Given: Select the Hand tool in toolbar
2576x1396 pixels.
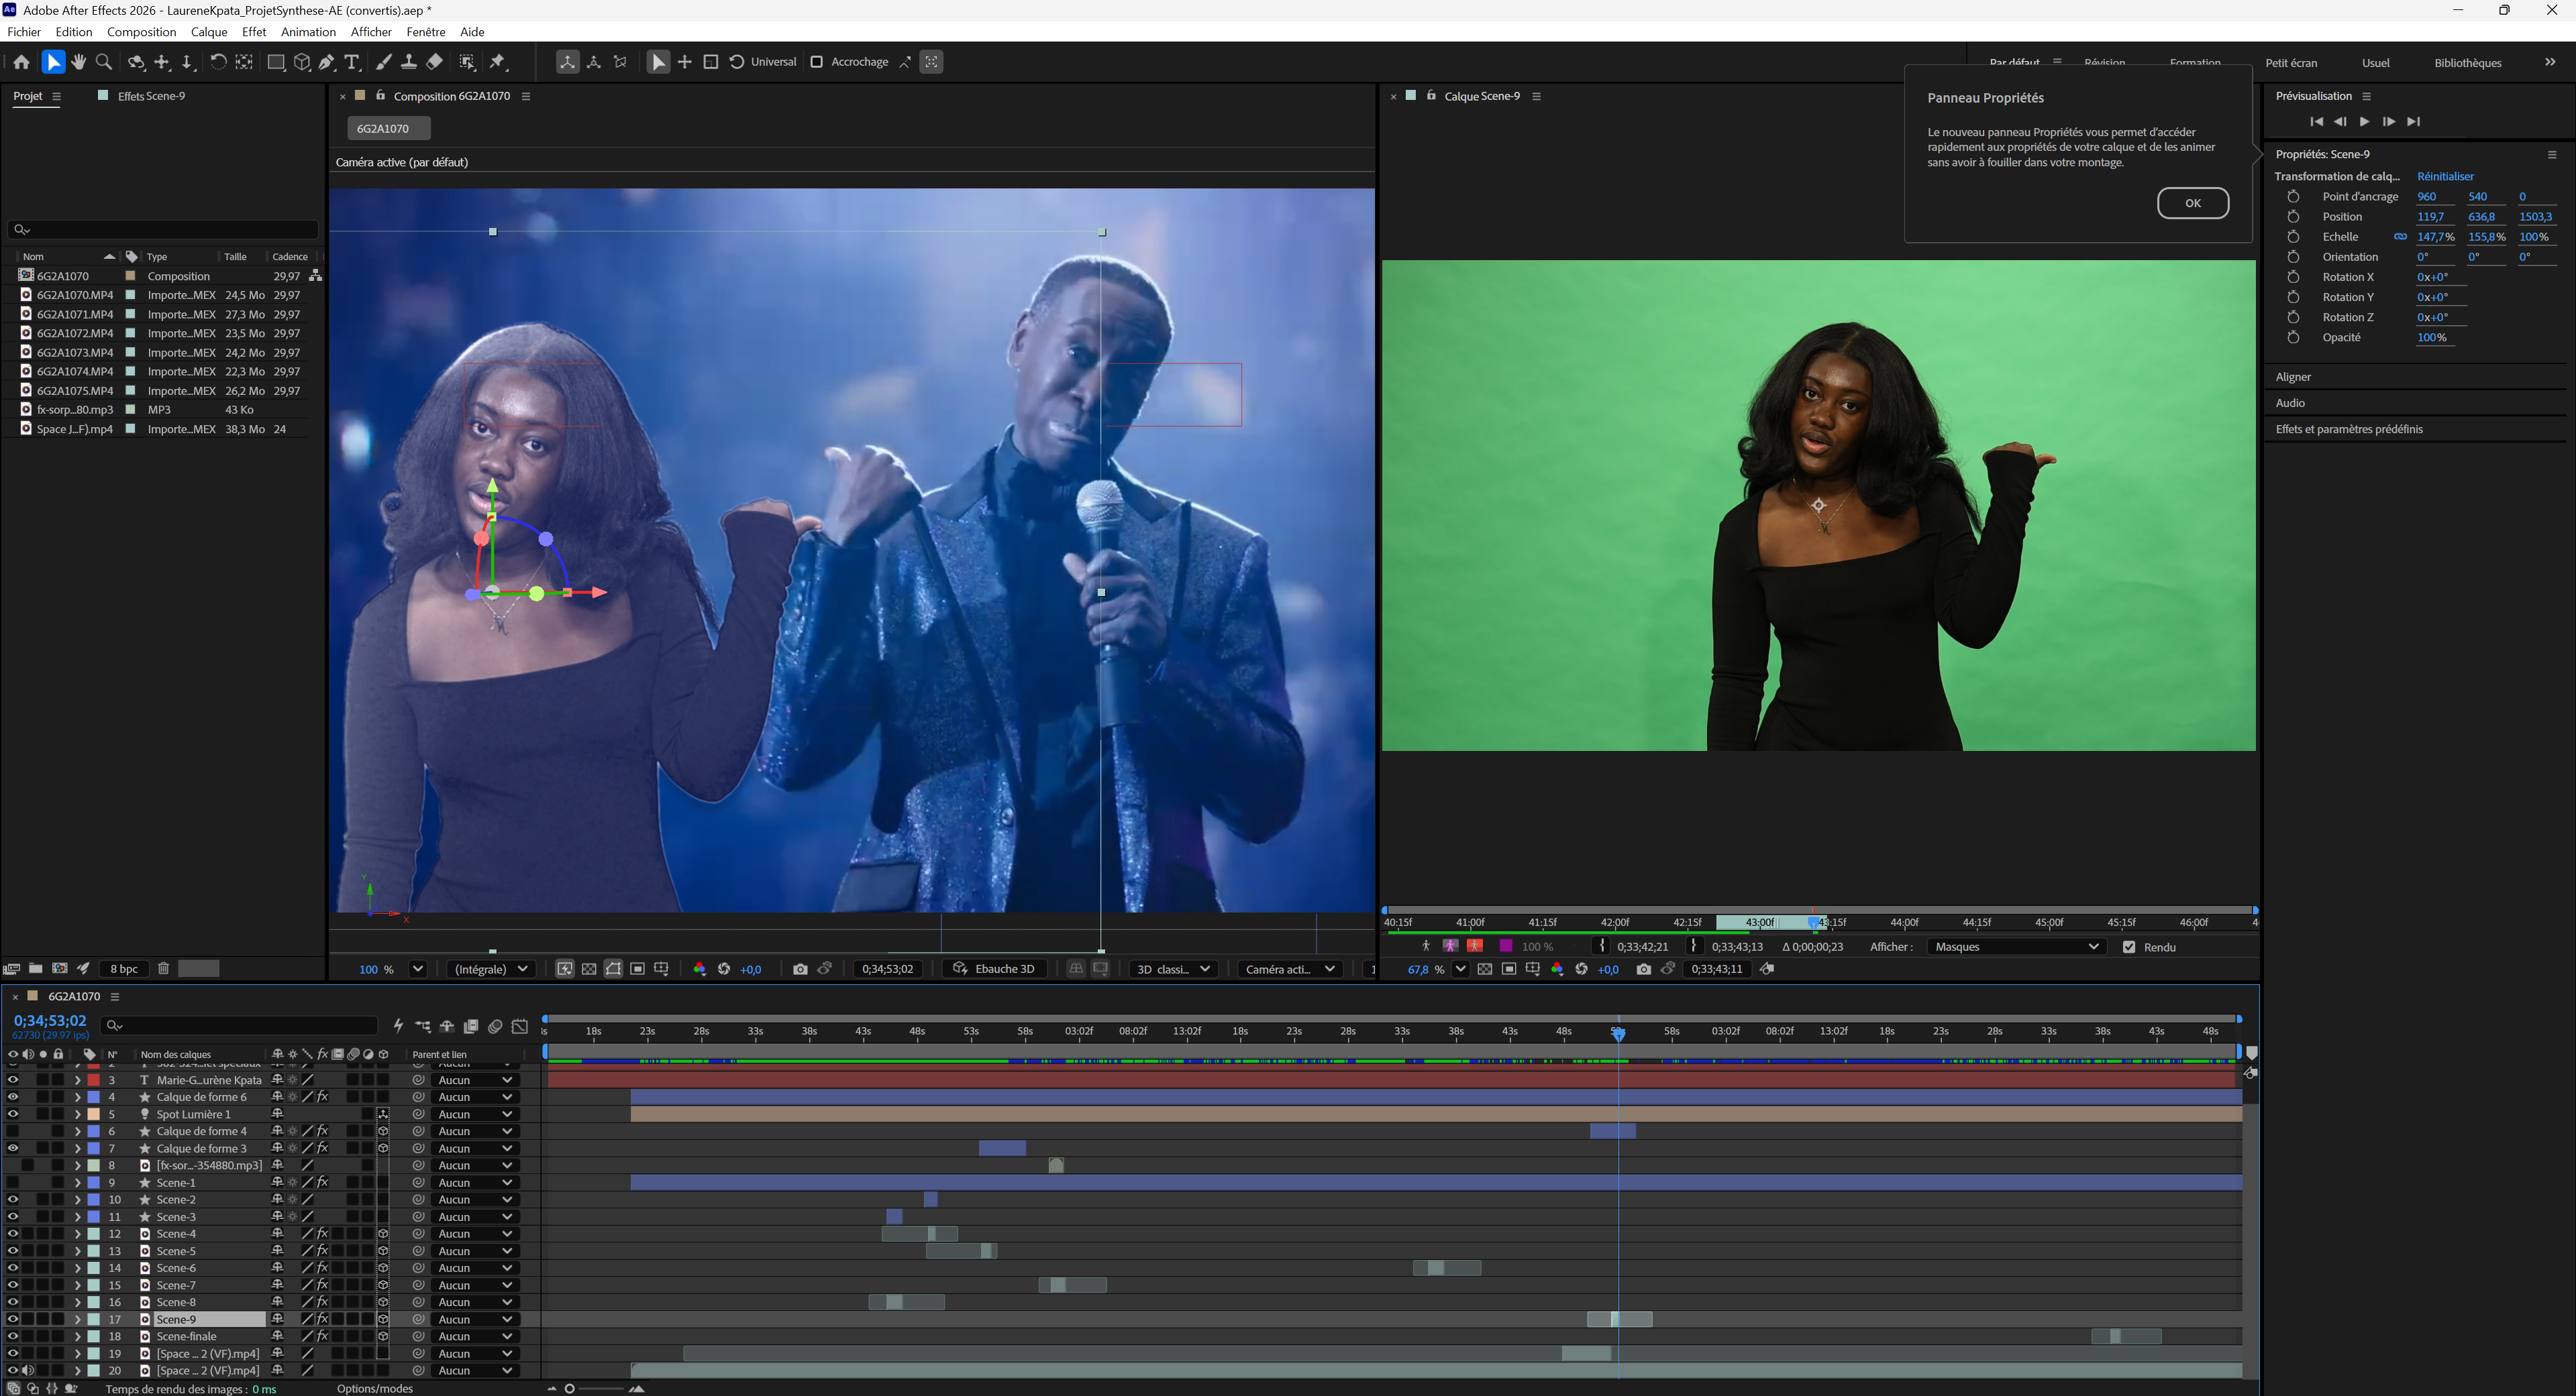Looking at the screenshot, I should 78,62.
